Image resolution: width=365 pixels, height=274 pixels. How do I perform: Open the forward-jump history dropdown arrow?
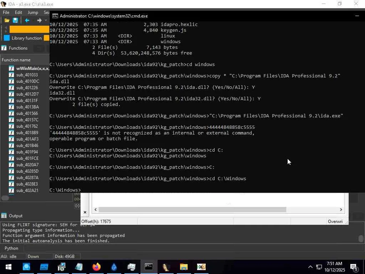(x=46, y=20)
